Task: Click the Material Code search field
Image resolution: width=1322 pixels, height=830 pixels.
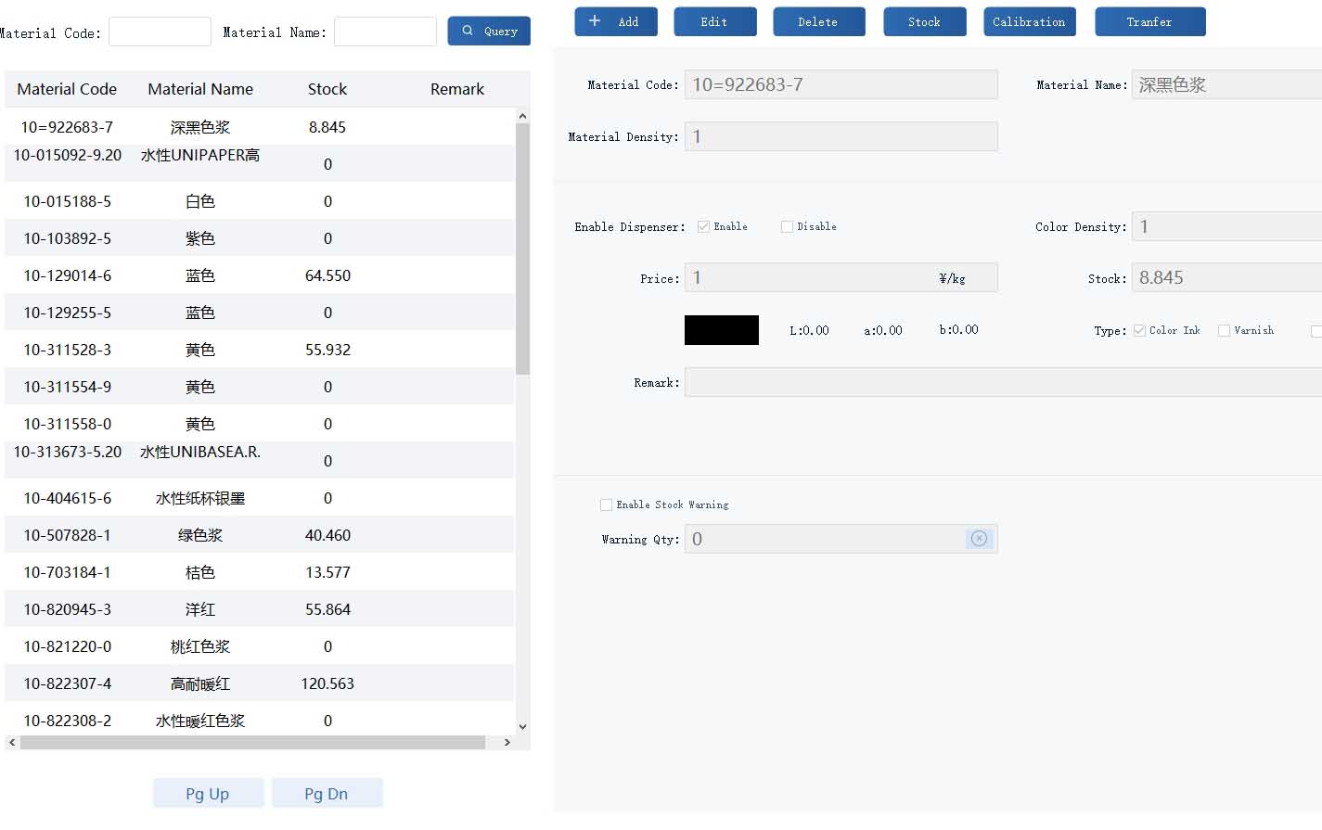Action: tap(160, 32)
